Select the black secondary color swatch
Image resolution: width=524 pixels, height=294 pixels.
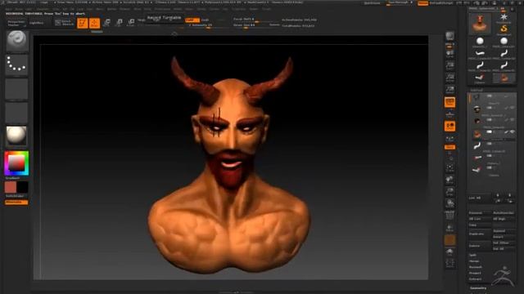[22, 187]
